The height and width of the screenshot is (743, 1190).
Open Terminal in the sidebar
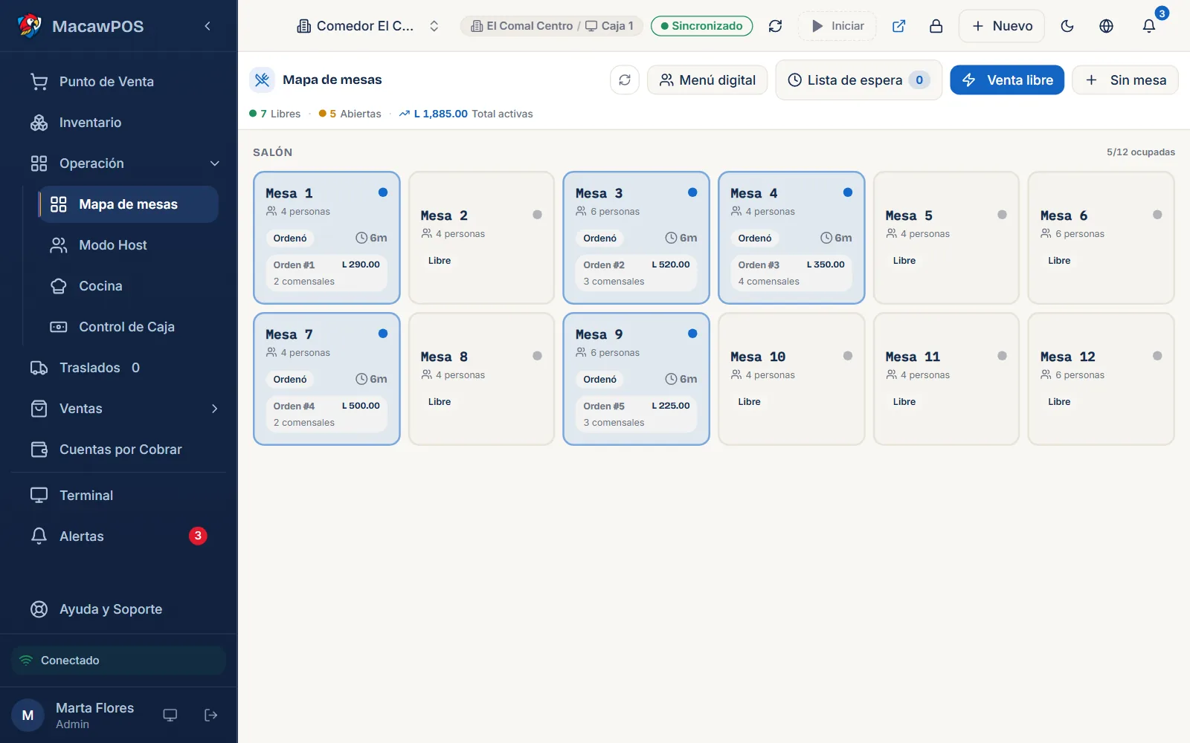coord(124,496)
